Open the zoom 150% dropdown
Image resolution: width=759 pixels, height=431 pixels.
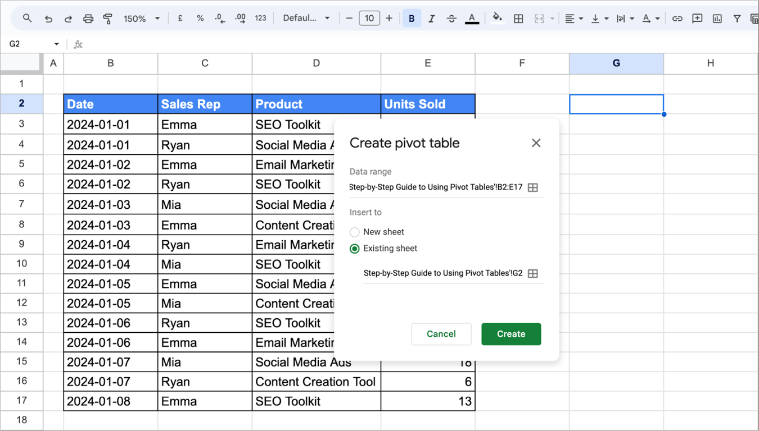tap(142, 19)
